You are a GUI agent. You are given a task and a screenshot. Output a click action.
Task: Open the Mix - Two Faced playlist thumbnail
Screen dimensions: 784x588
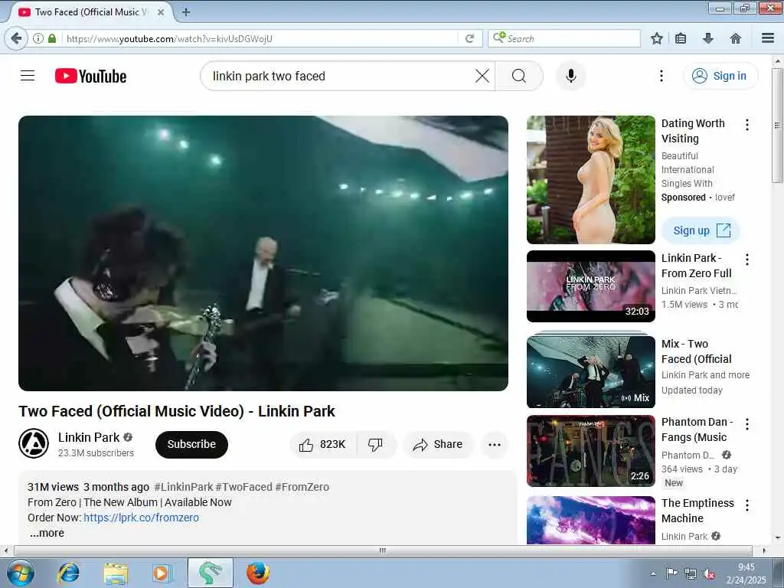pos(590,371)
